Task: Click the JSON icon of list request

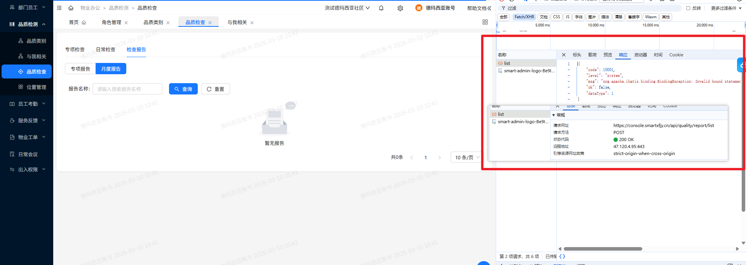Action: pyautogui.click(x=500, y=63)
